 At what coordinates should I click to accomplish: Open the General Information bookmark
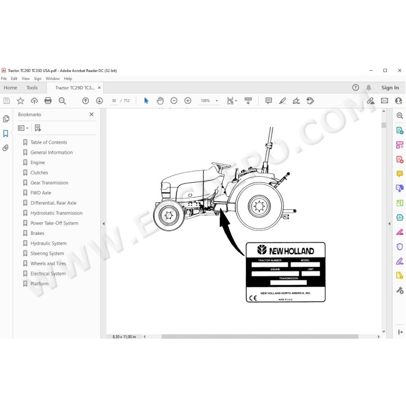52,152
